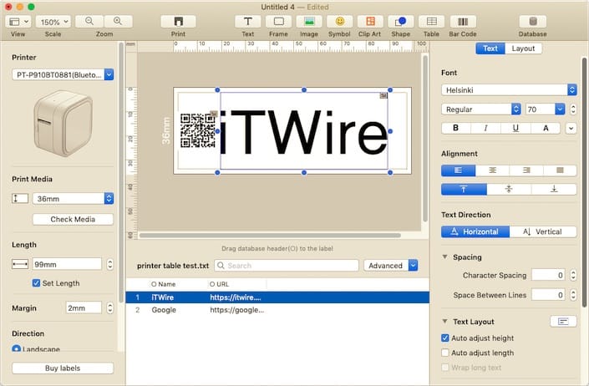Screen dimensions: 589x386
Task: Uncheck the Set Length checkbox
Action: 36,283
